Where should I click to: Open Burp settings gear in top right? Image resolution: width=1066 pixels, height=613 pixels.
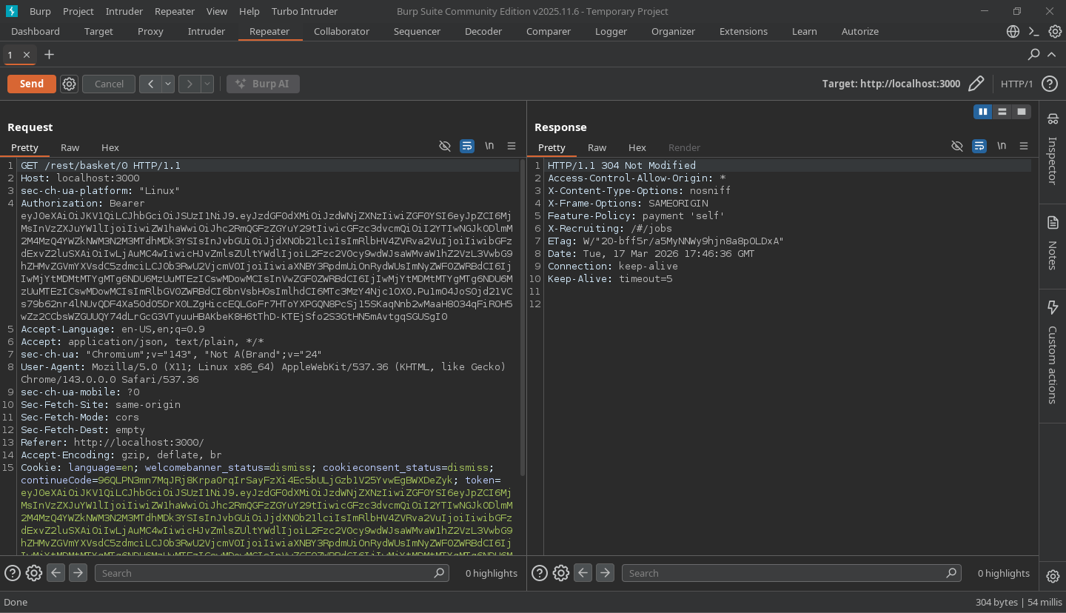1055,31
